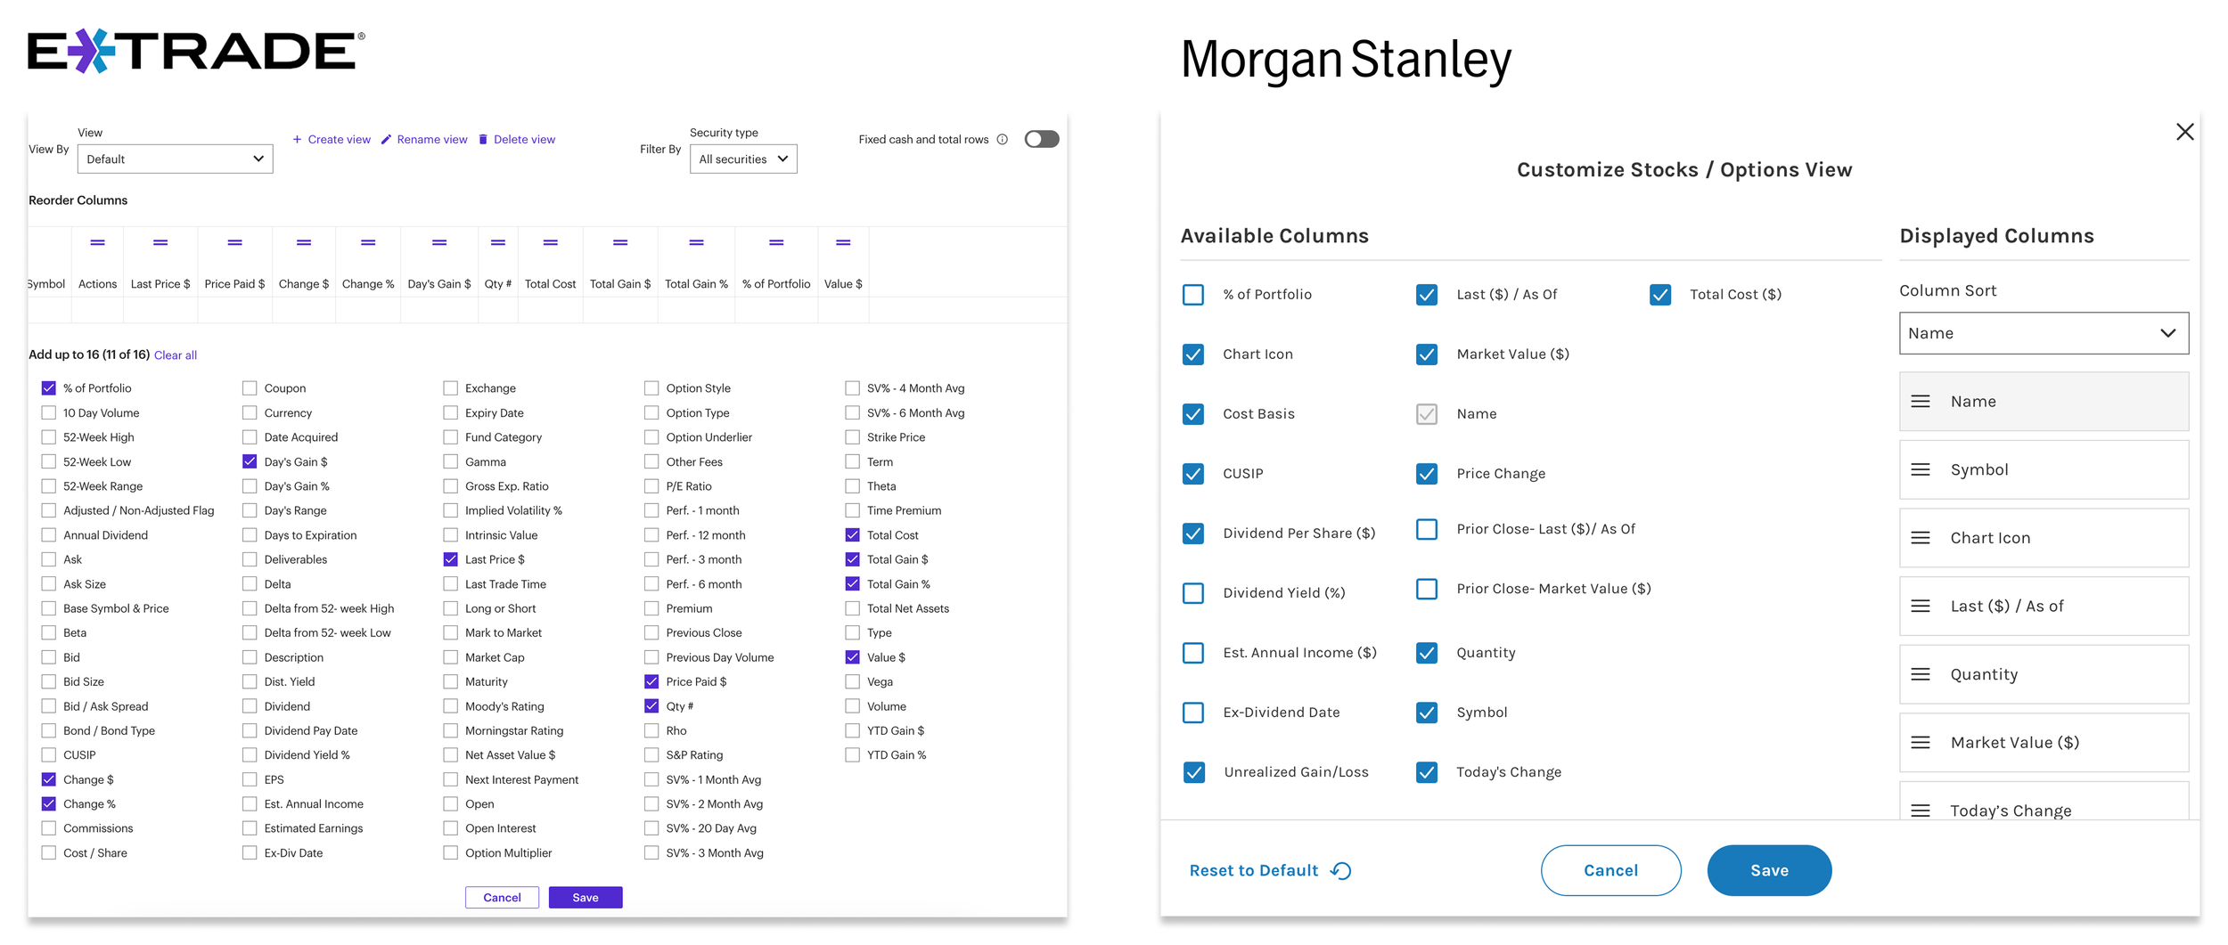Click the hamburger handle on Name displayed column
2228x945 pixels.
(x=1921, y=403)
